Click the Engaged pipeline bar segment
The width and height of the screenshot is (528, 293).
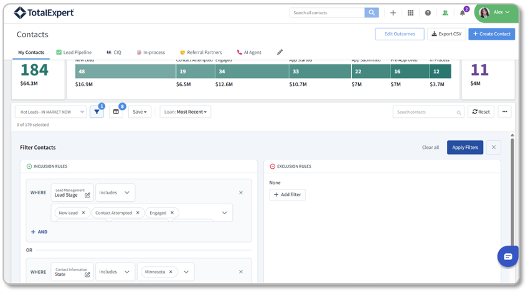pos(252,71)
